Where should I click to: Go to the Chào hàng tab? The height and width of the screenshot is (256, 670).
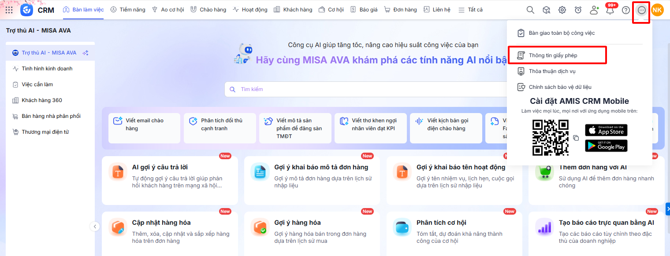(208, 10)
